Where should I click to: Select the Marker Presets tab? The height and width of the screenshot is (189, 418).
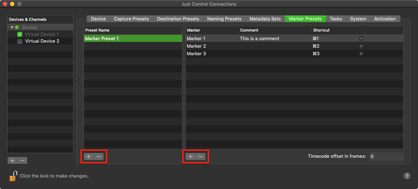click(305, 19)
